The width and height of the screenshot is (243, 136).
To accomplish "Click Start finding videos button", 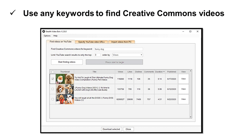I will point(67,62).
